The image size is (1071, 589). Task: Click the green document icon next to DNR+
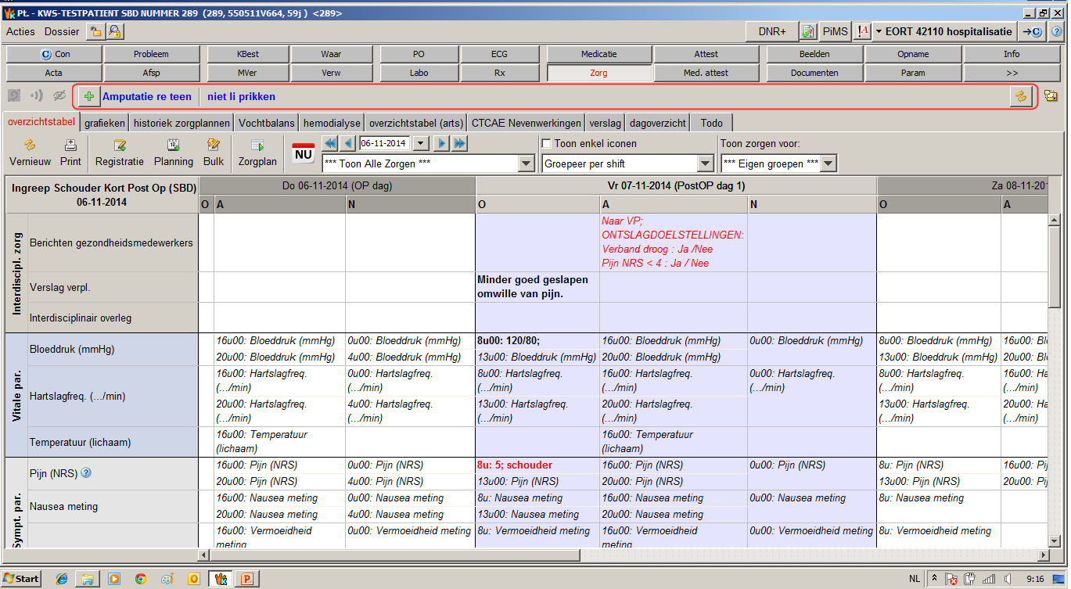tap(807, 31)
